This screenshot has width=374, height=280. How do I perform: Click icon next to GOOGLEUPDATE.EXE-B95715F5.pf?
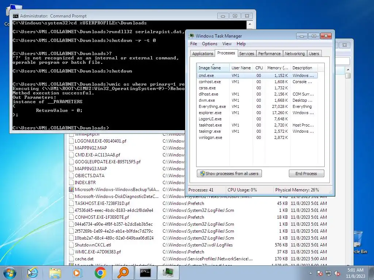tap(71, 162)
